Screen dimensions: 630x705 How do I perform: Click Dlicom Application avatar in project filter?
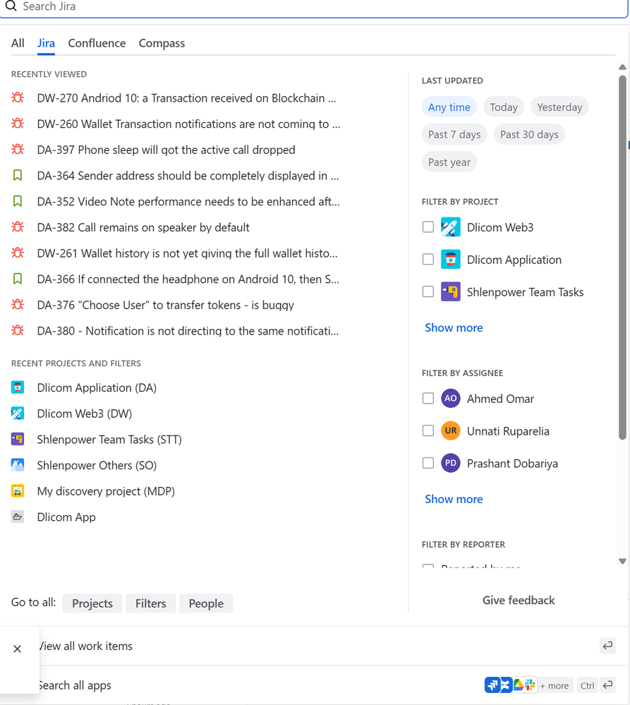click(x=450, y=260)
